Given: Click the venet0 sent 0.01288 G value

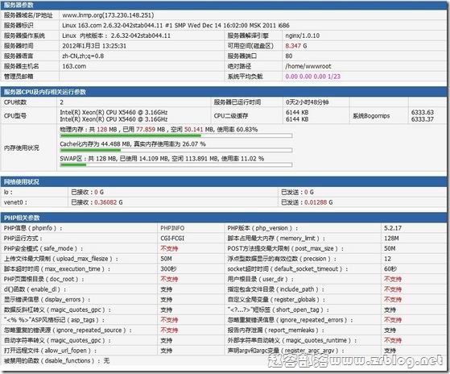Looking at the screenshot, I should point(319,202).
